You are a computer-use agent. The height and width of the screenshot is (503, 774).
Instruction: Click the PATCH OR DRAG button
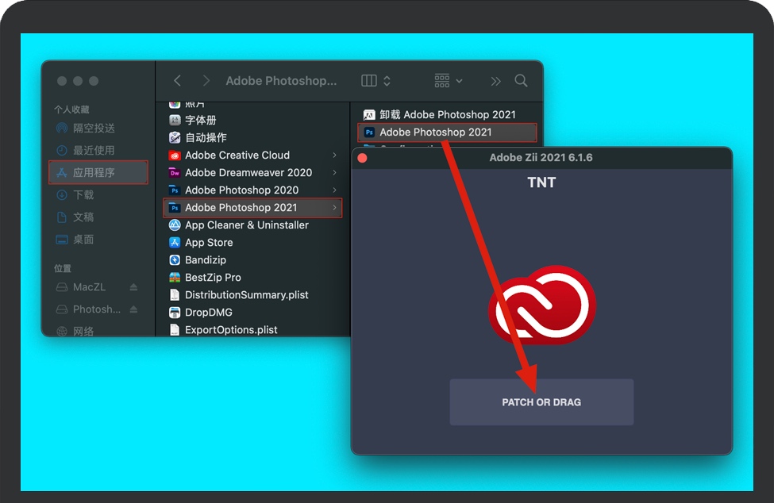click(541, 402)
